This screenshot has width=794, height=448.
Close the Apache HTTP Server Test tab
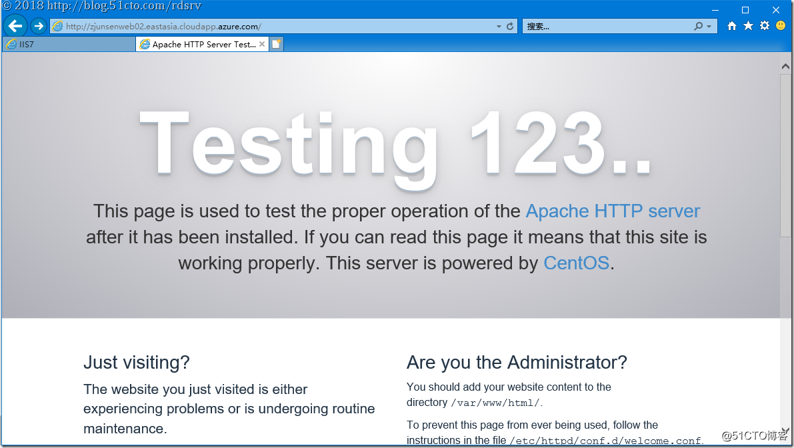(262, 44)
